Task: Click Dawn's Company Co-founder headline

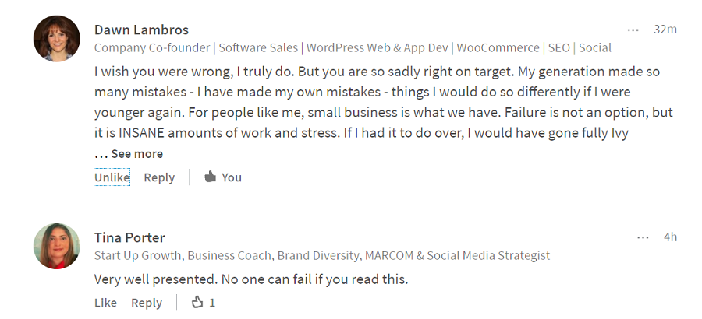Action: click(353, 47)
